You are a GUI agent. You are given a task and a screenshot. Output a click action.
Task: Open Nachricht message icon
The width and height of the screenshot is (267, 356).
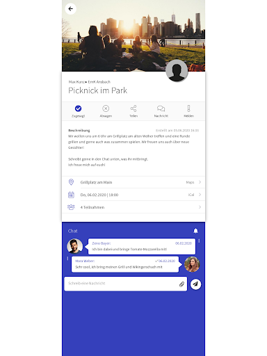pos(161,108)
